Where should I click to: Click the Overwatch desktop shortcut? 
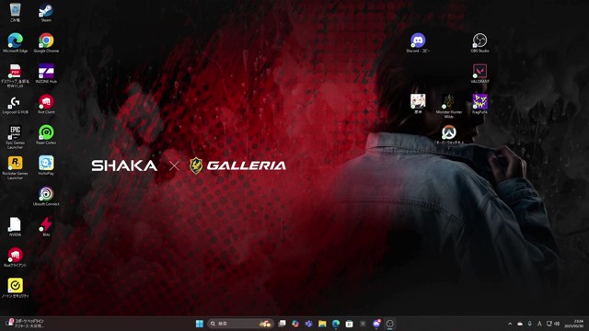[449, 135]
